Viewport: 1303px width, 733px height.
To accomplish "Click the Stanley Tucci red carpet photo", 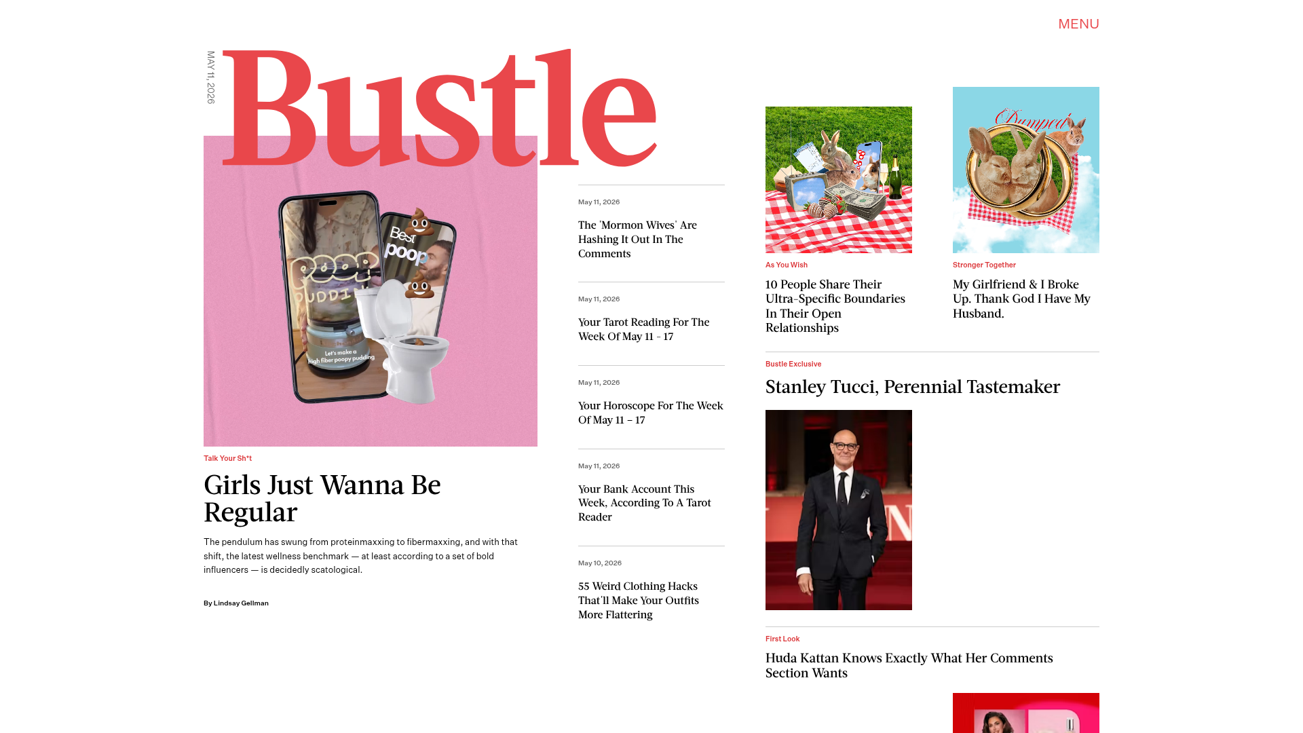I will point(839,510).
